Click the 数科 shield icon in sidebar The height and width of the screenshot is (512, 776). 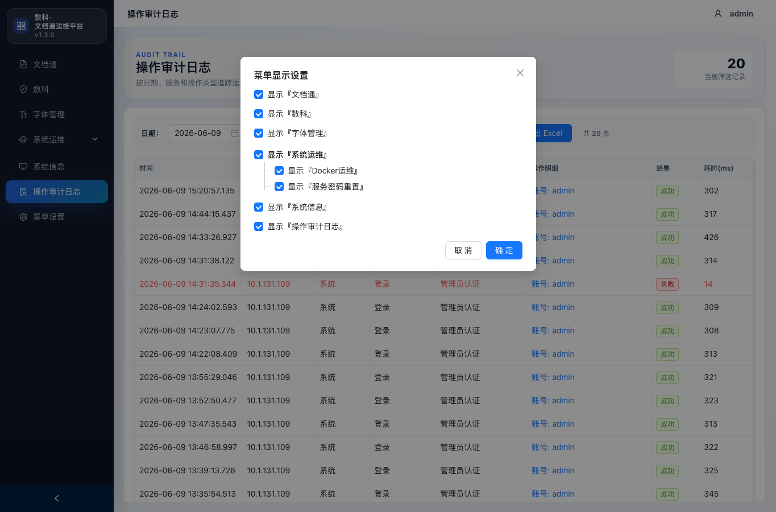tap(23, 89)
